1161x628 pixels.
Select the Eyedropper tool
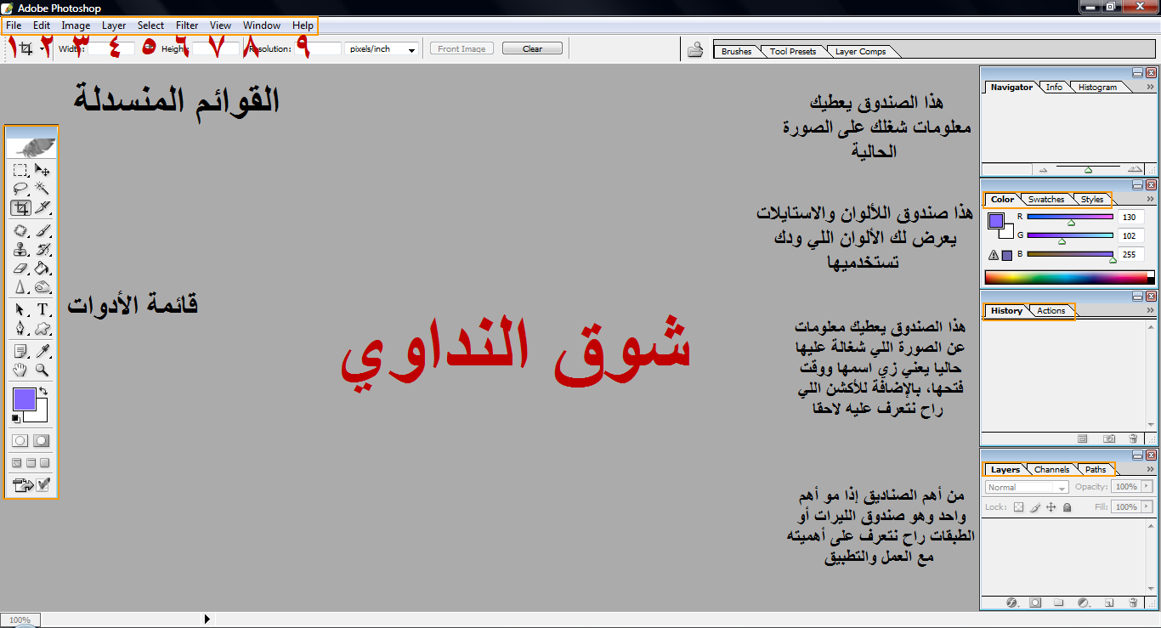pyautogui.click(x=42, y=350)
